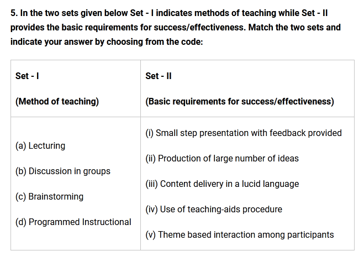This screenshot has width=364, height=256.
Task: Click the word "Brainstorming" in Set - I
Action: [56, 197]
